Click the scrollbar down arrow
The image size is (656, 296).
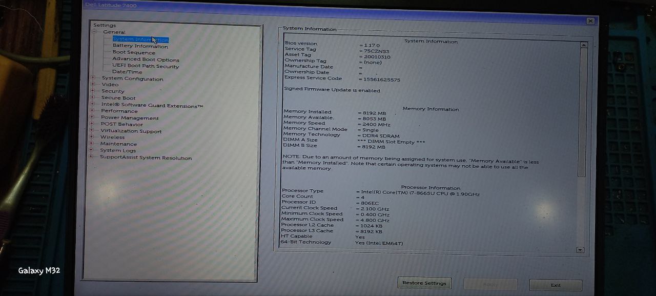580,250
